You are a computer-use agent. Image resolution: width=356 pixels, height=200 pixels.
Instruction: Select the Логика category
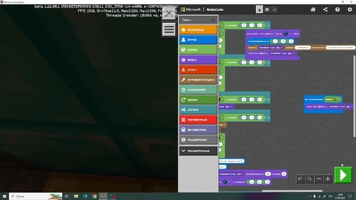(198, 109)
